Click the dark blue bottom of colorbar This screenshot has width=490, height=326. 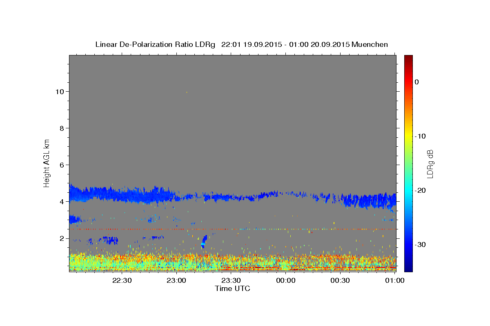(408, 268)
